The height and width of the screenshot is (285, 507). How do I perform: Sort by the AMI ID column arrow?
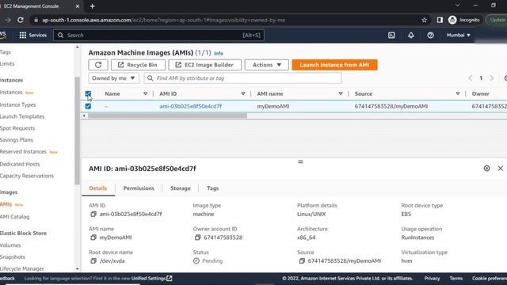[x=243, y=93]
